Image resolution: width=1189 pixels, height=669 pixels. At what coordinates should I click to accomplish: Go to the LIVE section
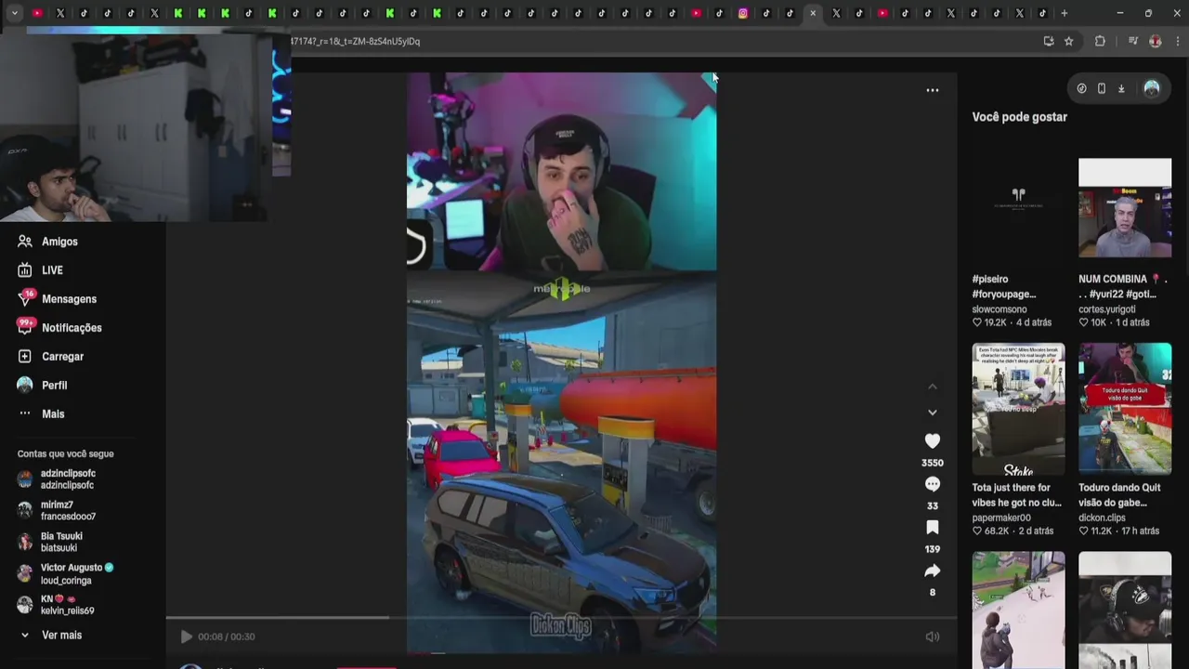click(x=41, y=270)
